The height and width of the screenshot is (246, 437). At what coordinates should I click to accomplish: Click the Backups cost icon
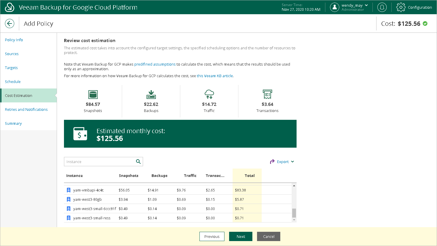click(x=151, y=94)
